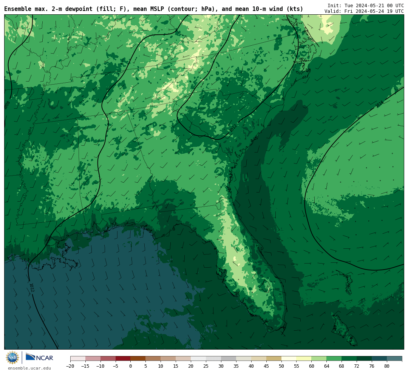This screenshot has height=373, width=408.
Task: Click the 68 to 72 dark green swatch
Action: (349, 358)
